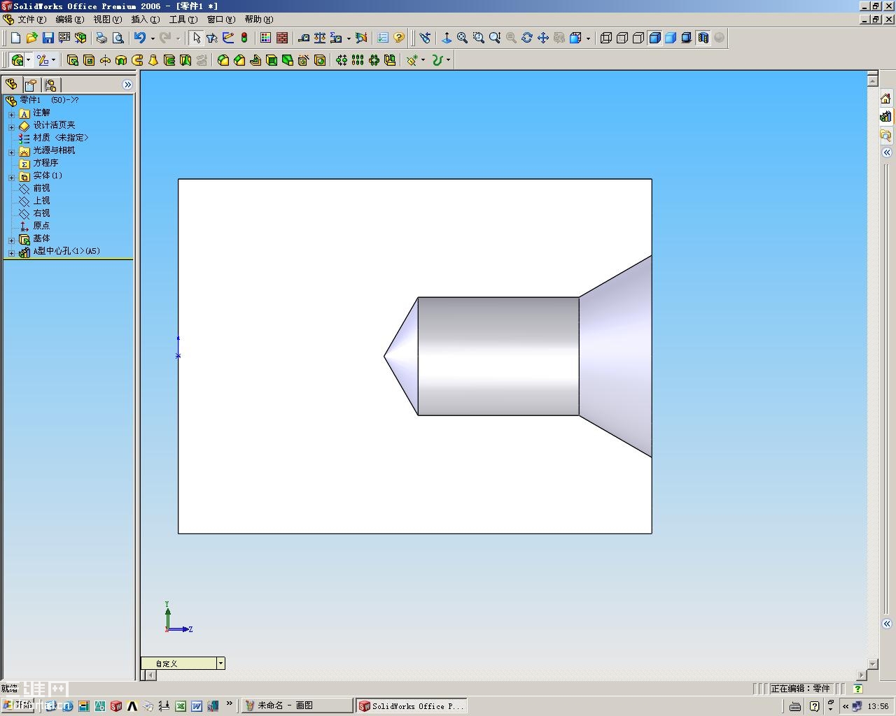The height and width of the screenshot is (716, 896).
Task: Expand the 光源与相机 tree node
Action: point(11,152)
